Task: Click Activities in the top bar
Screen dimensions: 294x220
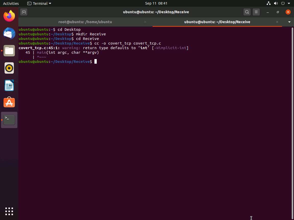Action: (x=11, y=3)
